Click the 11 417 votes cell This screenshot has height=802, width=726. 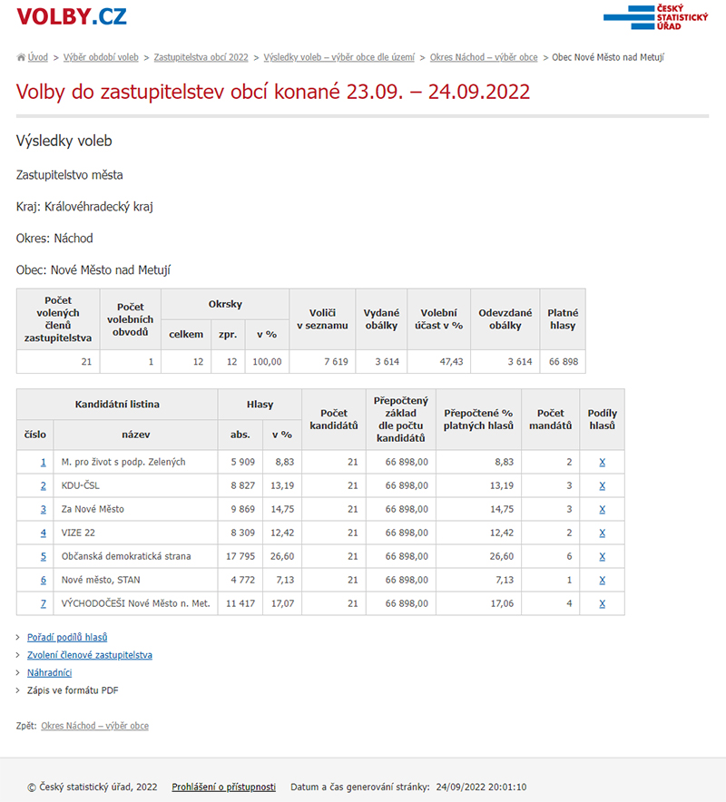coord(240,603)
